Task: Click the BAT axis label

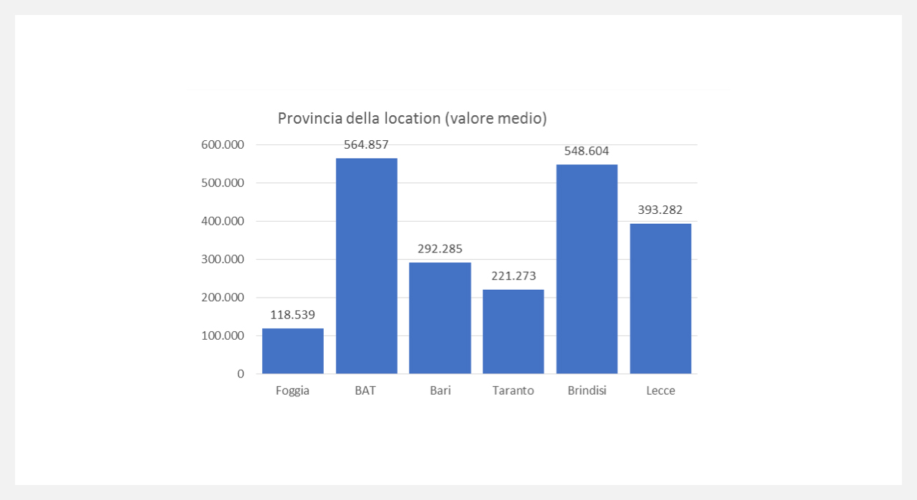Action: (x=365, y=391)
